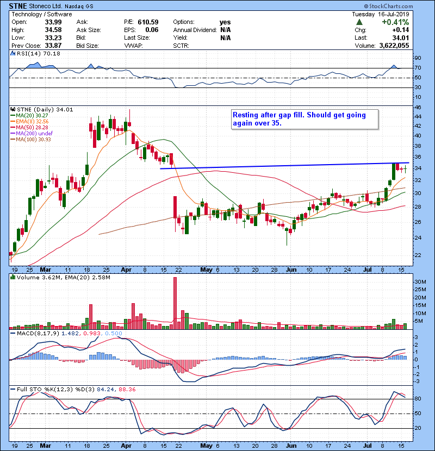The image size is (435, 451).
Task: Click the Chg value +0.14
Action: (x=400, y=30)
